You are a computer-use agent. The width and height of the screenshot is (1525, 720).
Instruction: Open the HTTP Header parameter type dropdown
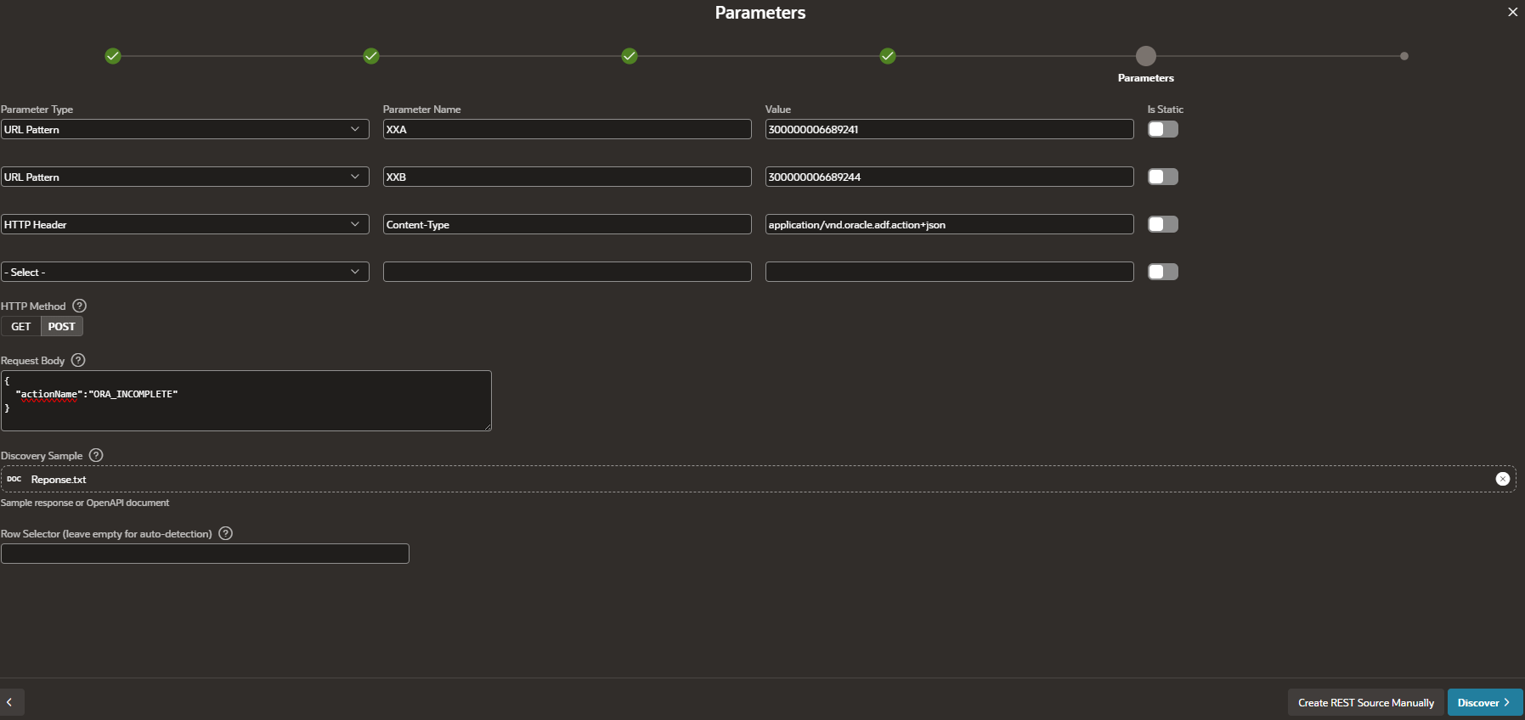coord(185,224)
